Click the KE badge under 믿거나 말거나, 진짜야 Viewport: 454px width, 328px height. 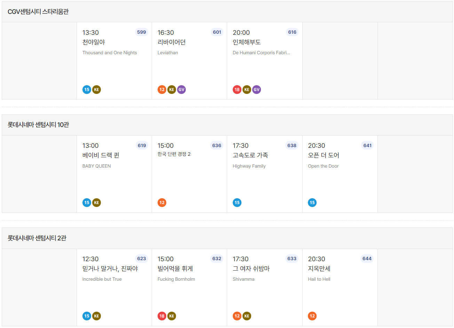click(96, 316)
